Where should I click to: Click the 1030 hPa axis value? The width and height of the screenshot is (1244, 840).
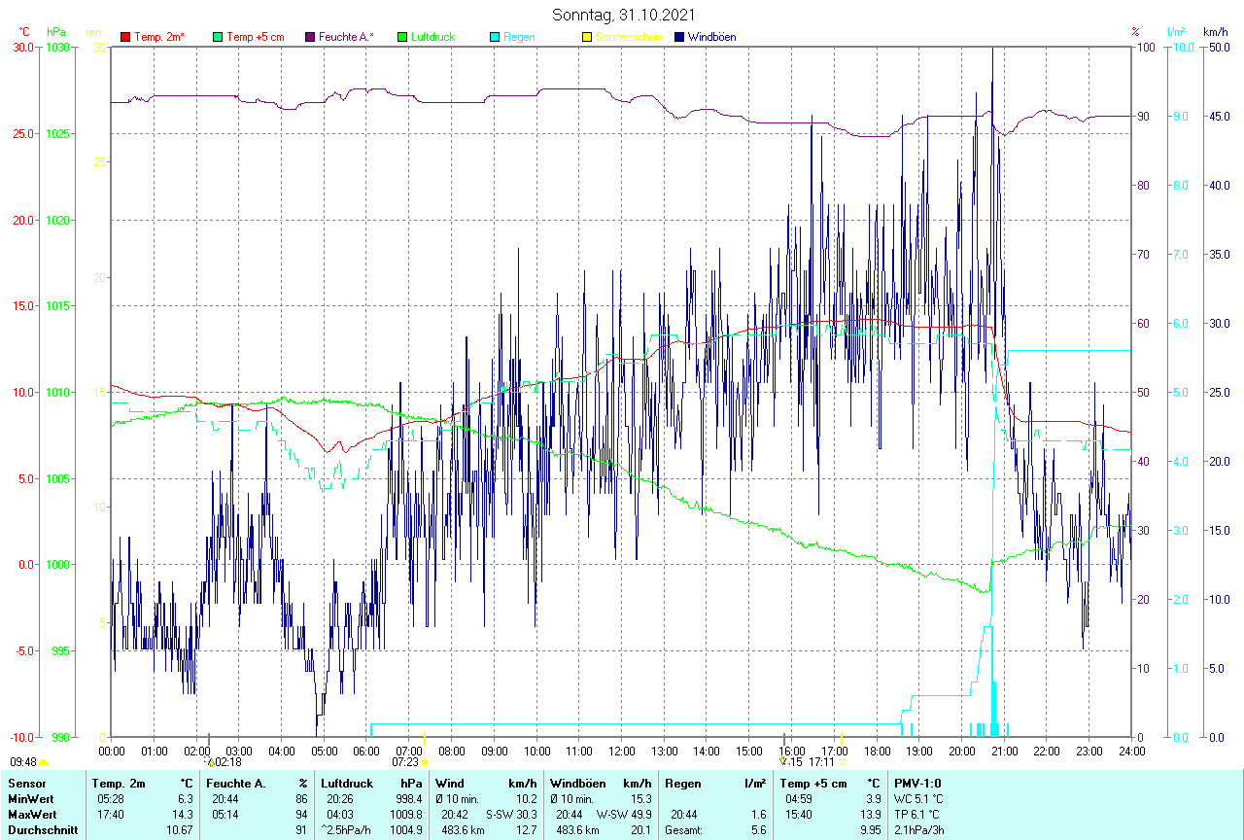tap(56, 47)
